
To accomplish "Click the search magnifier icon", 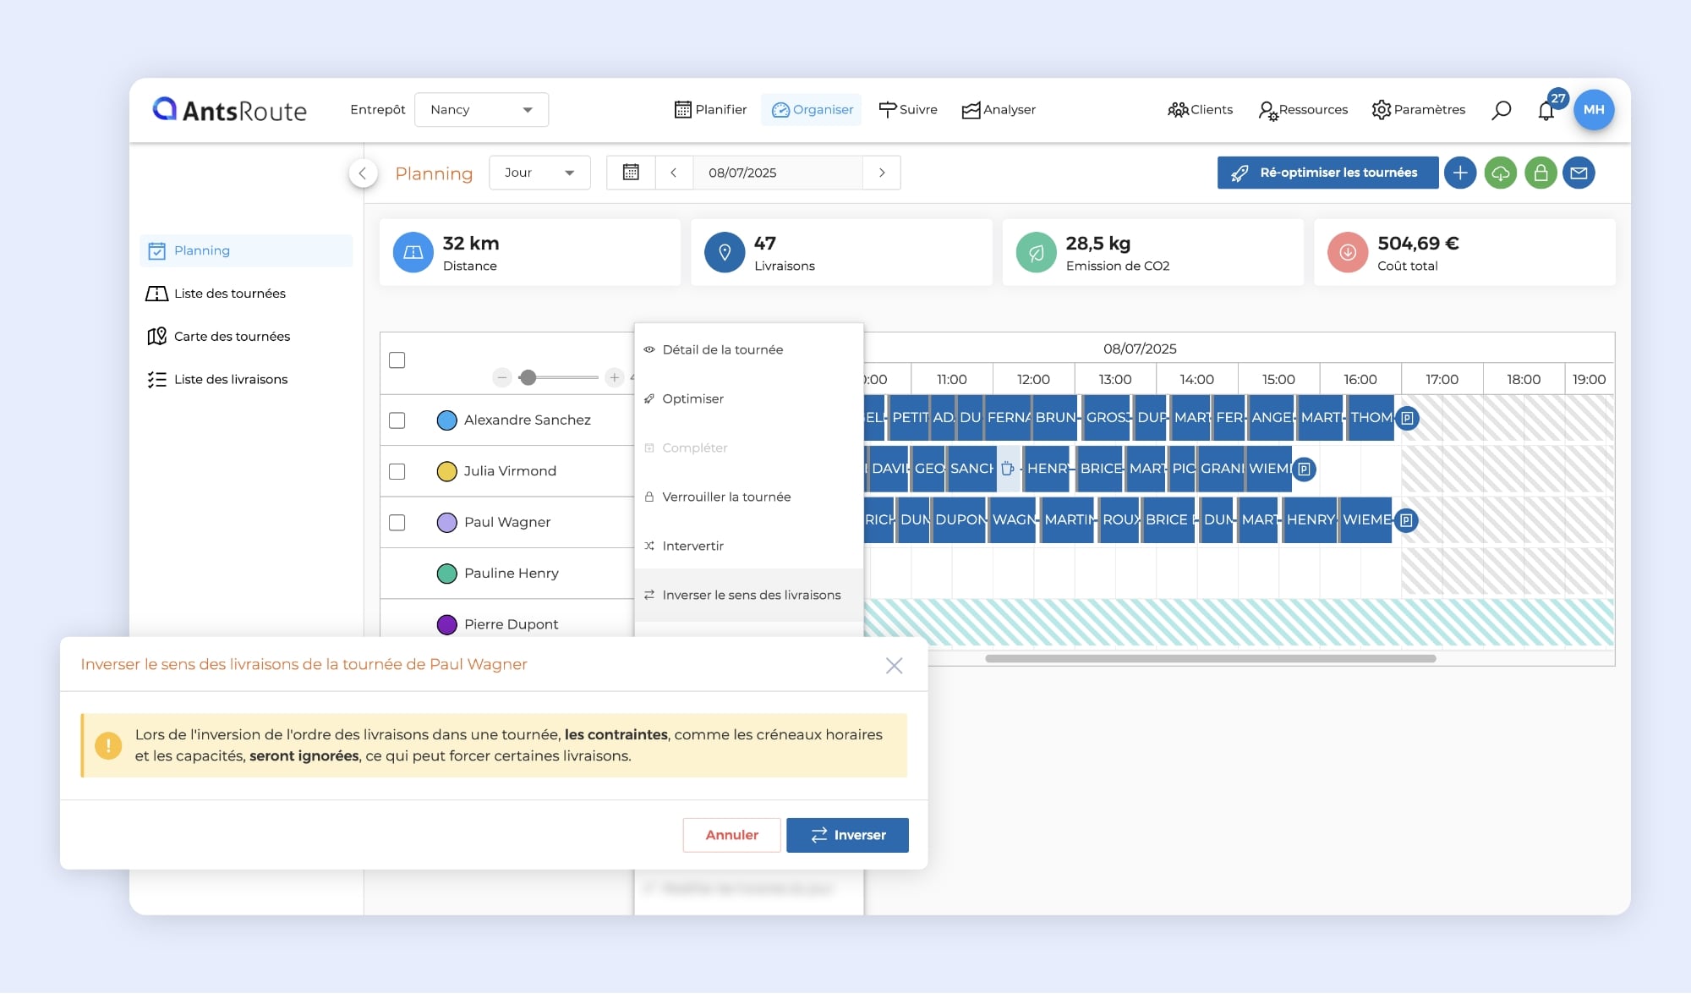I will 1501,110.
